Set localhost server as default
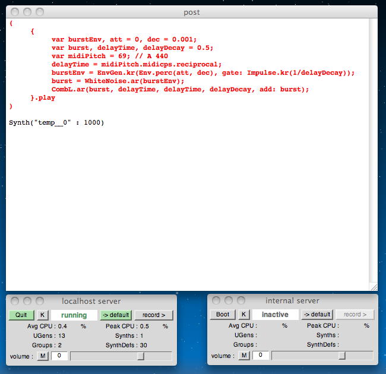386x374 pixels. pos(116,315)
